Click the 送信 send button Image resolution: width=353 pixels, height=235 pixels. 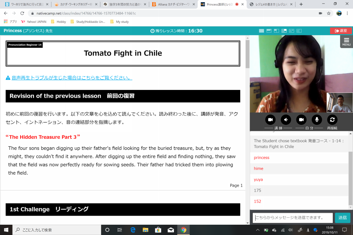tap(342, 218)
